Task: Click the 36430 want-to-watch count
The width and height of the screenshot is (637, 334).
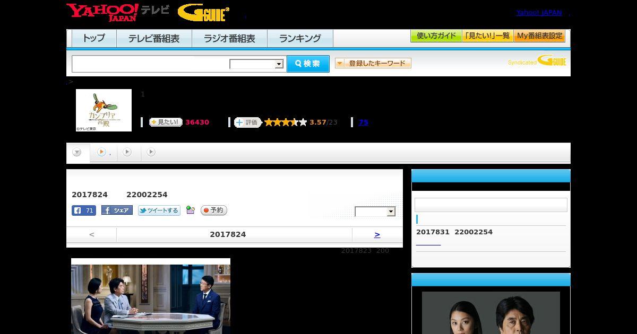Action: coord(197,122)
